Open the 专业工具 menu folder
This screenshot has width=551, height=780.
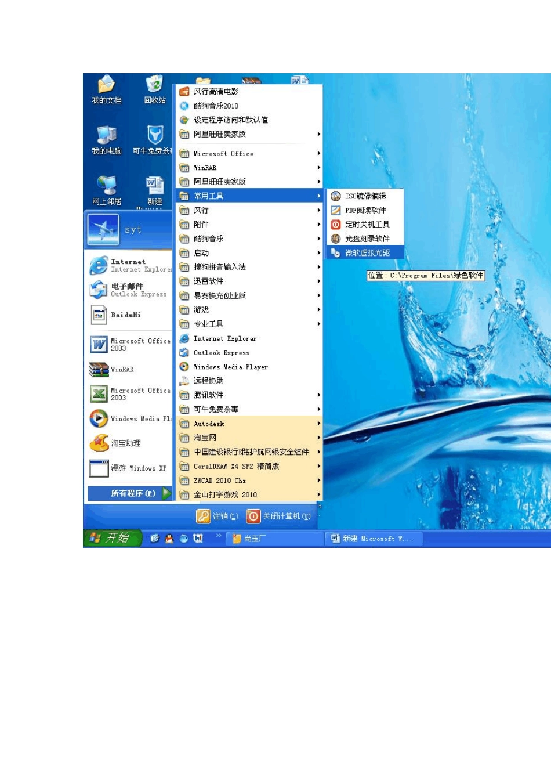coord(249,324)
